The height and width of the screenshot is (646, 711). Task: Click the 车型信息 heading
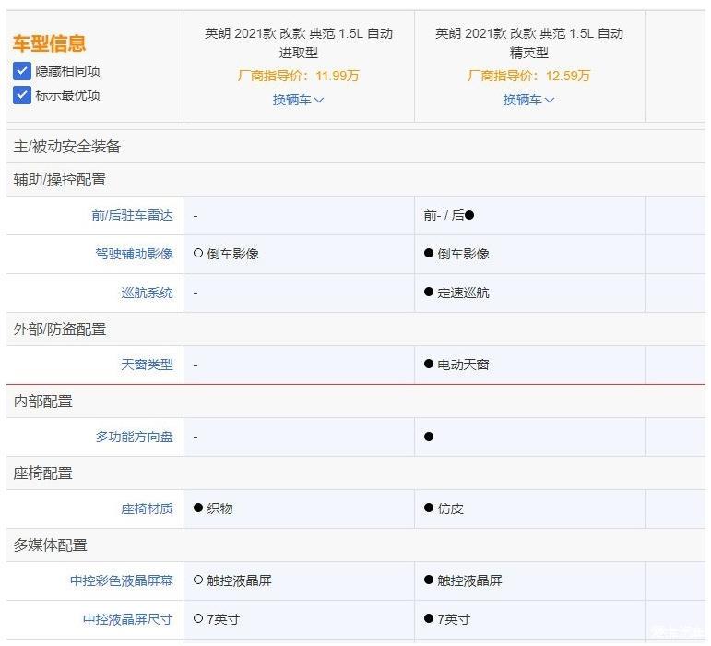click(x=49, y=43)
